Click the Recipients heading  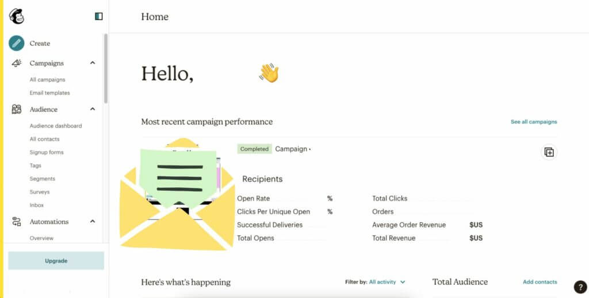click(x=262, y=179)
